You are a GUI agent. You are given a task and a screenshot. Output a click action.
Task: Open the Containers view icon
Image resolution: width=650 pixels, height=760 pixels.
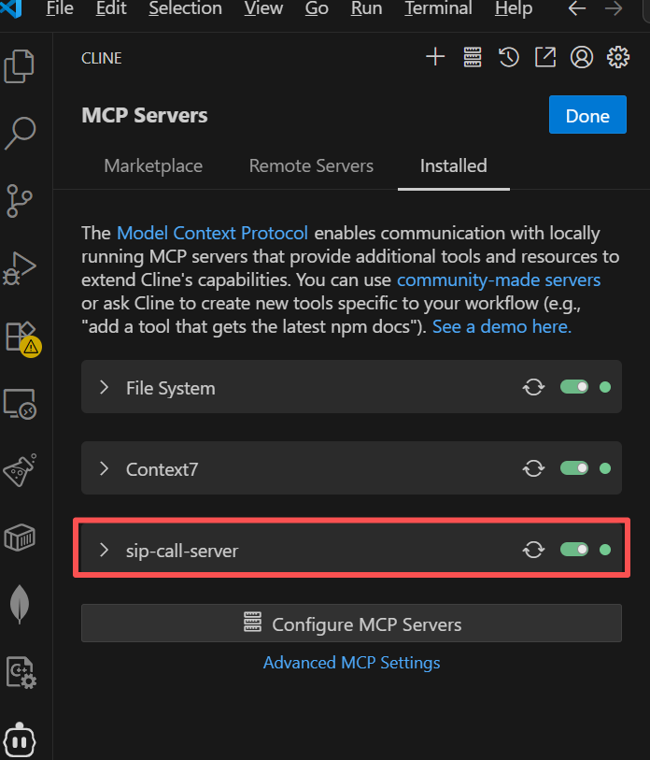(x=20, y=537)
